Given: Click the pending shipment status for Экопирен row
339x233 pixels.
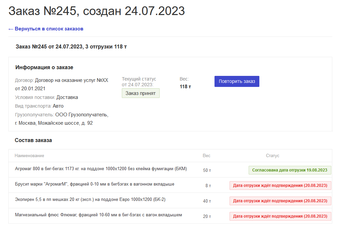Looking at the screenshot, I should [280, 201].
